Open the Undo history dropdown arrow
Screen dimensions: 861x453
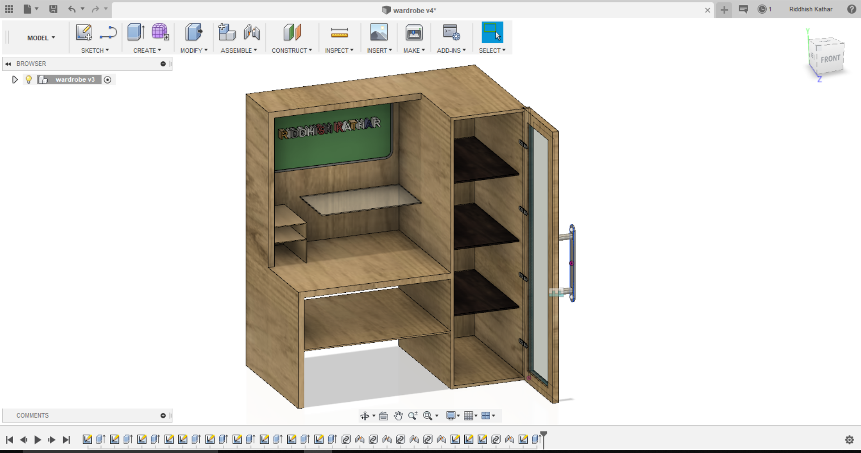point(83,9)
